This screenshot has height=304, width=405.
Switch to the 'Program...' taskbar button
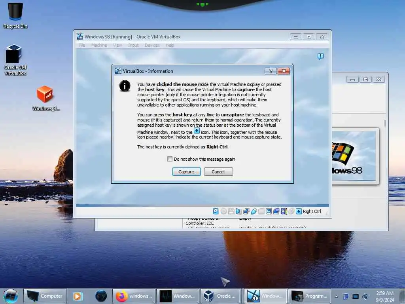(309, 296)
